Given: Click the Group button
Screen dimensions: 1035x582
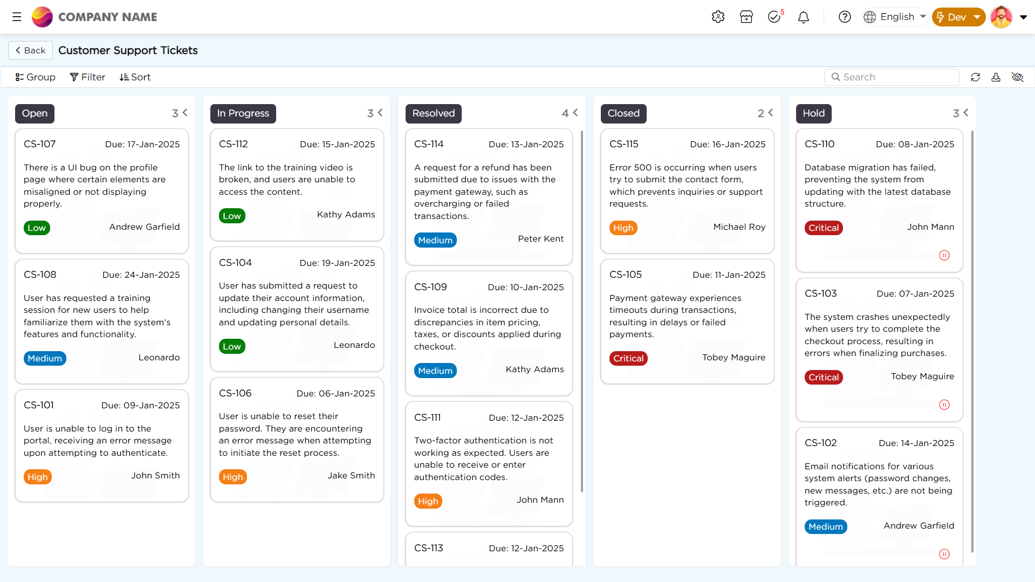Looking at the screenshot, I should click(x=35, y=77).
